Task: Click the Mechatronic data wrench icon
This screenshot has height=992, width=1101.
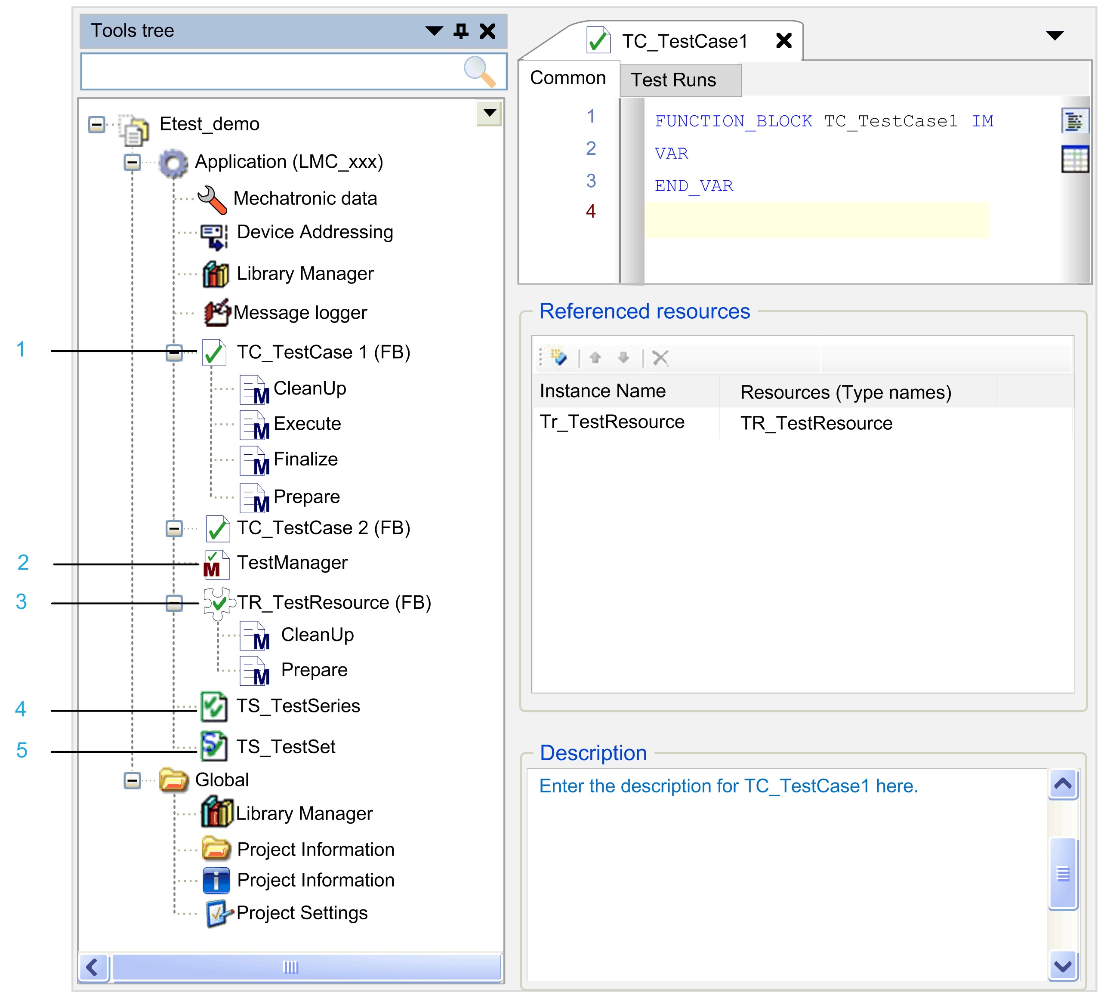Action: pos(212,199)
